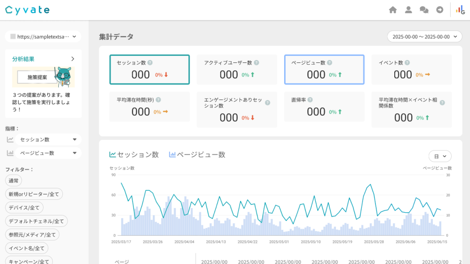Click help icon next to 直帰率

pos(310,99)
